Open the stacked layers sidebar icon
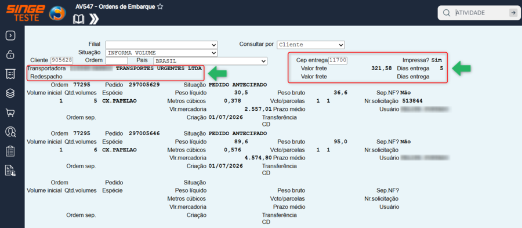 [11, 93]
